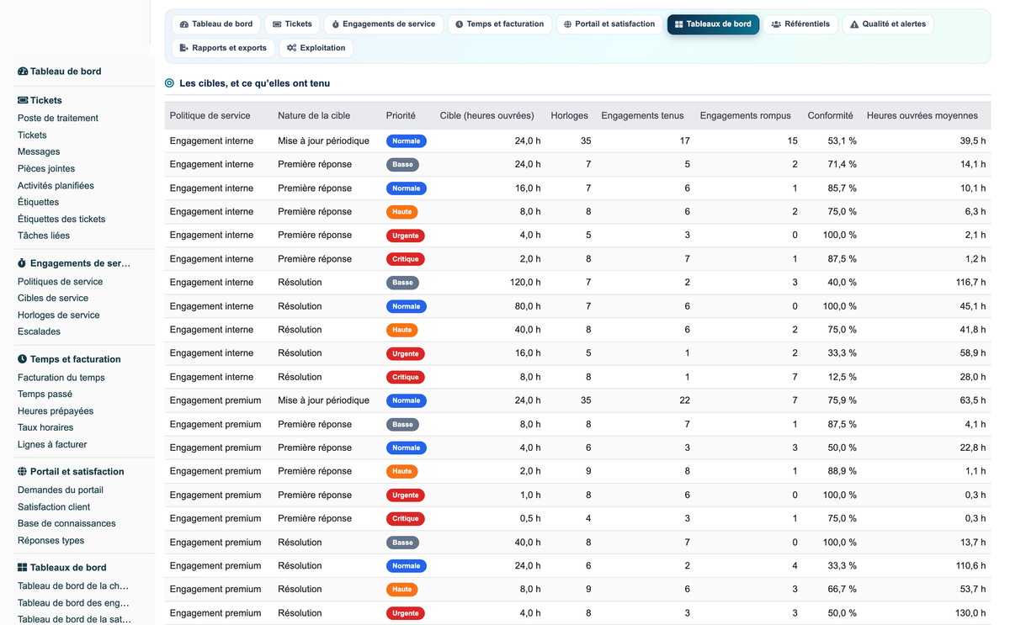
Task: Open the Tableau de bord top tab
Action: (216, 24)
